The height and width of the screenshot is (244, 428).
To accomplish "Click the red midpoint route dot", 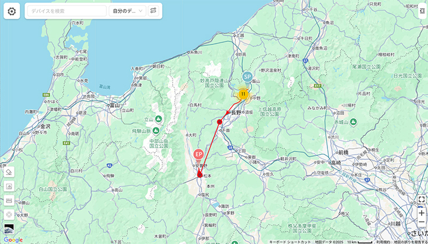I will (x=219, y=122).
